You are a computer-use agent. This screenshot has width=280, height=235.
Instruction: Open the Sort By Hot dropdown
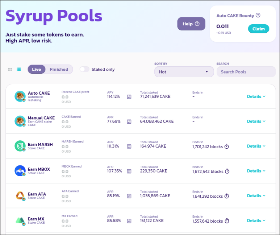point(184,72)
